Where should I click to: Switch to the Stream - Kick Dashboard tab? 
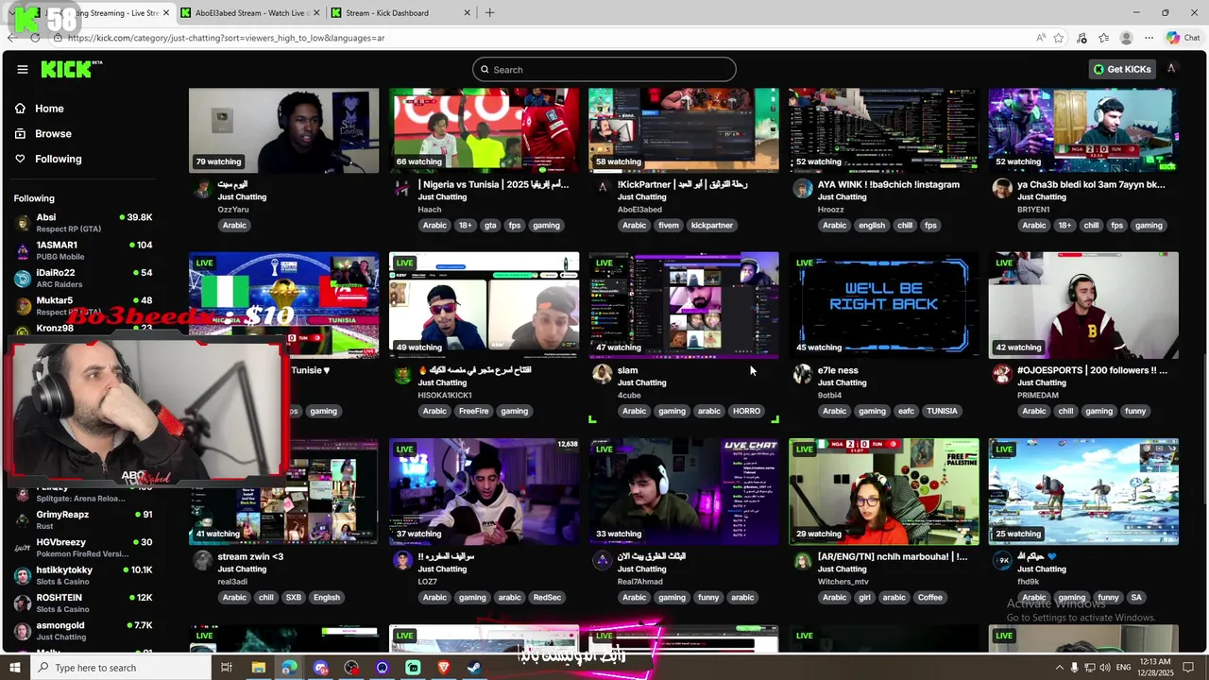pyautogui.click(x=400, y=13)
